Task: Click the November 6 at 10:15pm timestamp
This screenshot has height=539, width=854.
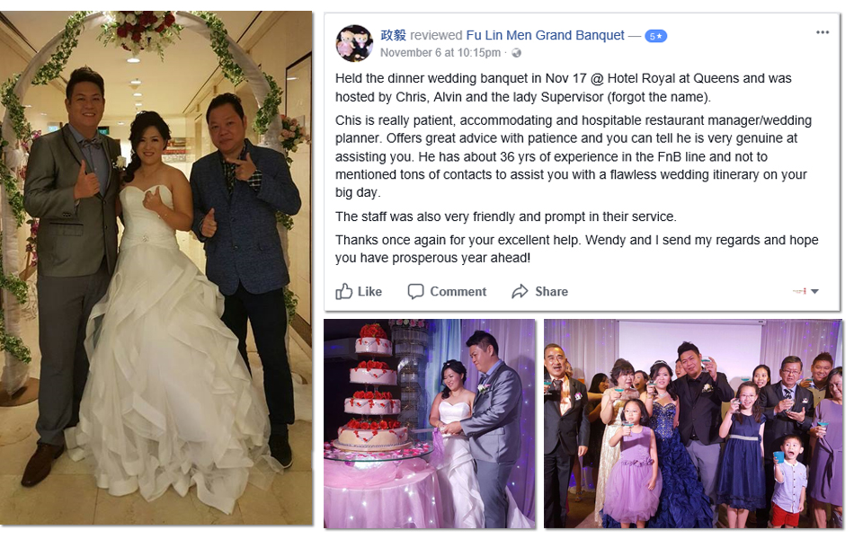Action: point(440,53)
